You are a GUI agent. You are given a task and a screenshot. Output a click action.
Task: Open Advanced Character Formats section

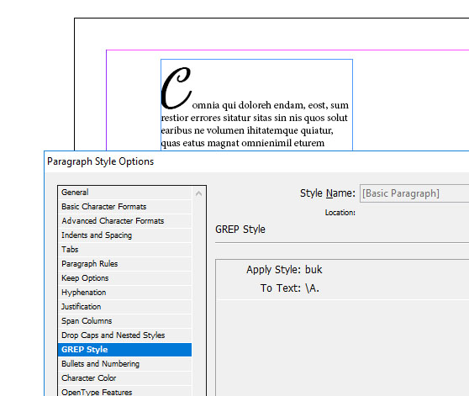124,221
